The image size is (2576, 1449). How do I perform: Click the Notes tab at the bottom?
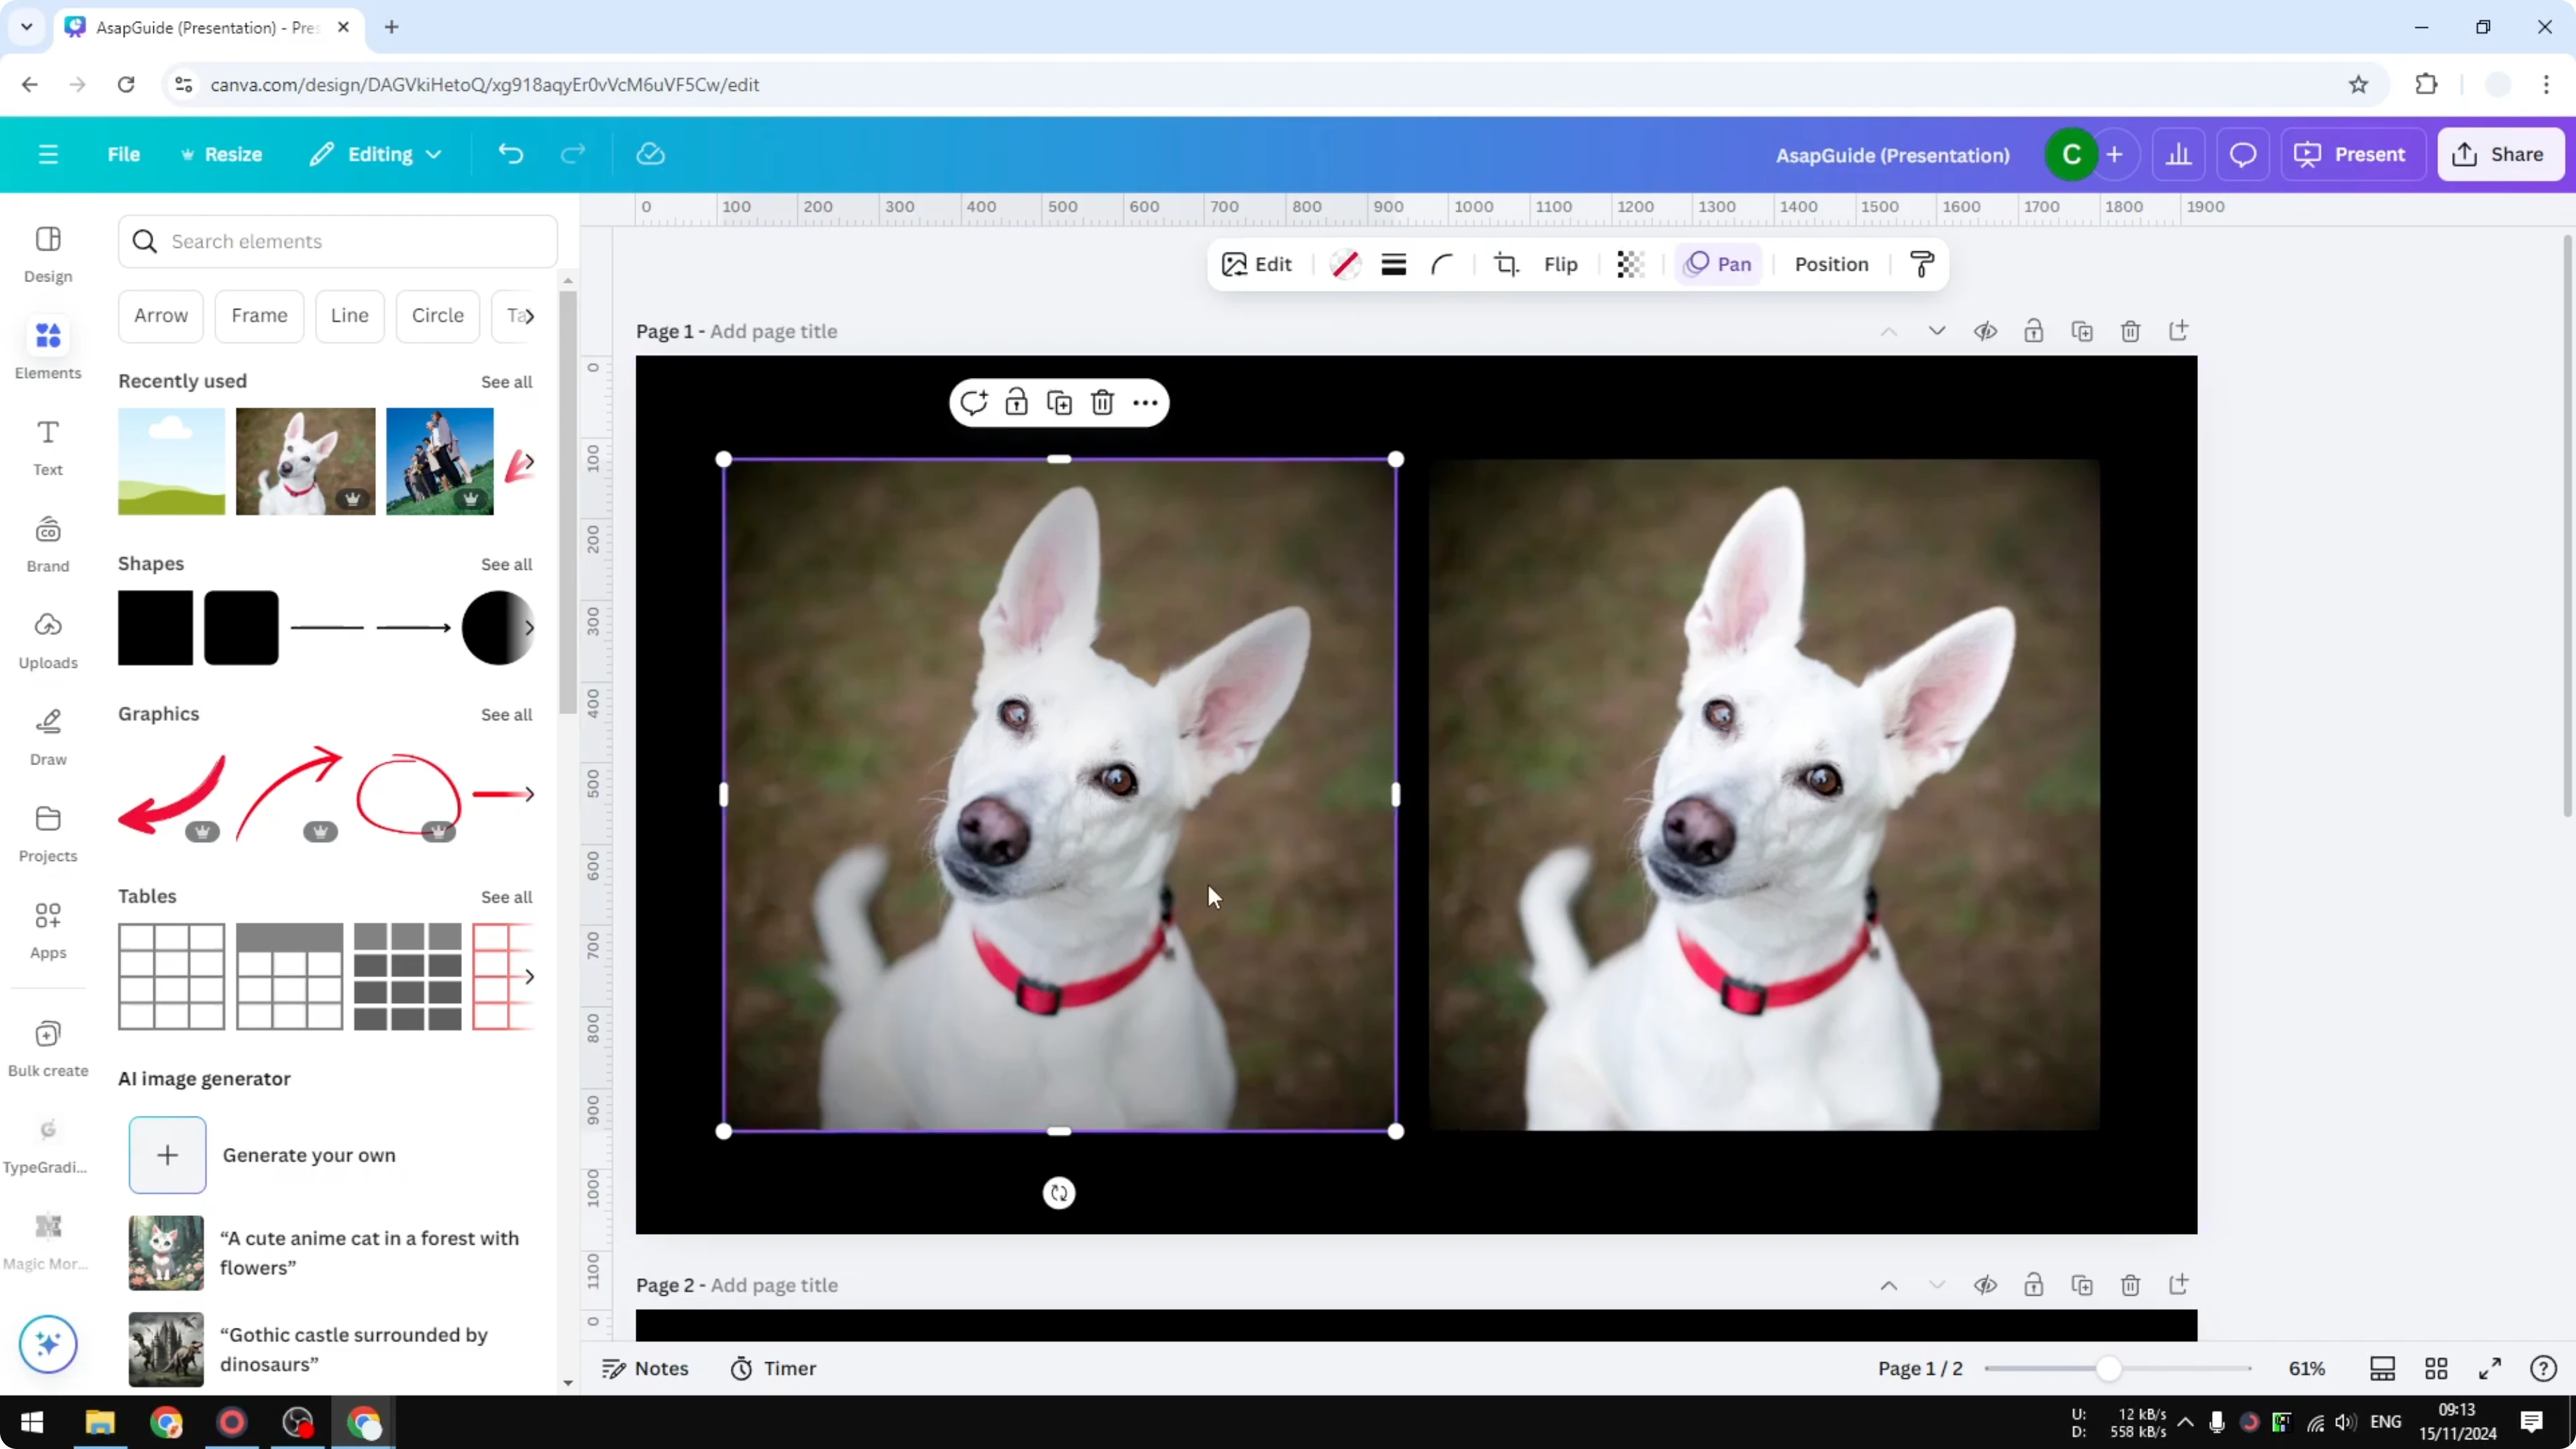[645, 1368]
